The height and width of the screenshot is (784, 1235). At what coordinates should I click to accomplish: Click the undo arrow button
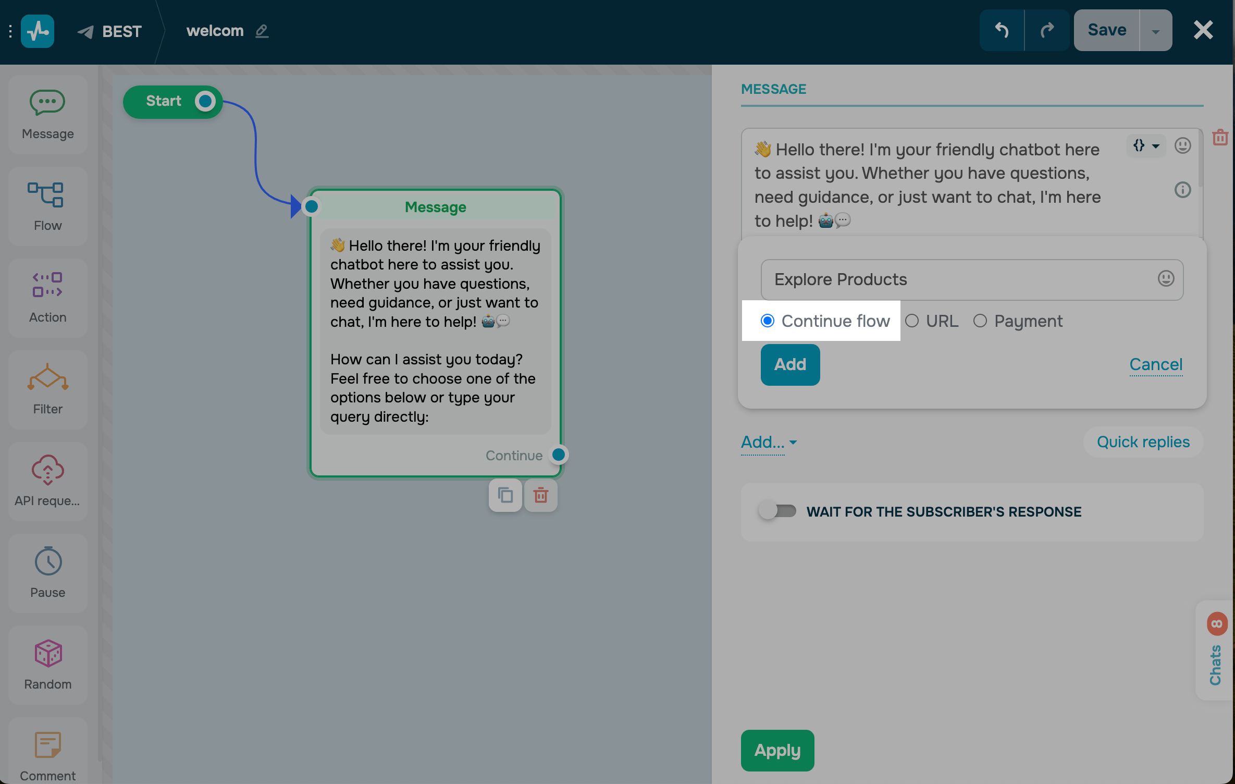pyautogui.click(x=1002, y=30)
